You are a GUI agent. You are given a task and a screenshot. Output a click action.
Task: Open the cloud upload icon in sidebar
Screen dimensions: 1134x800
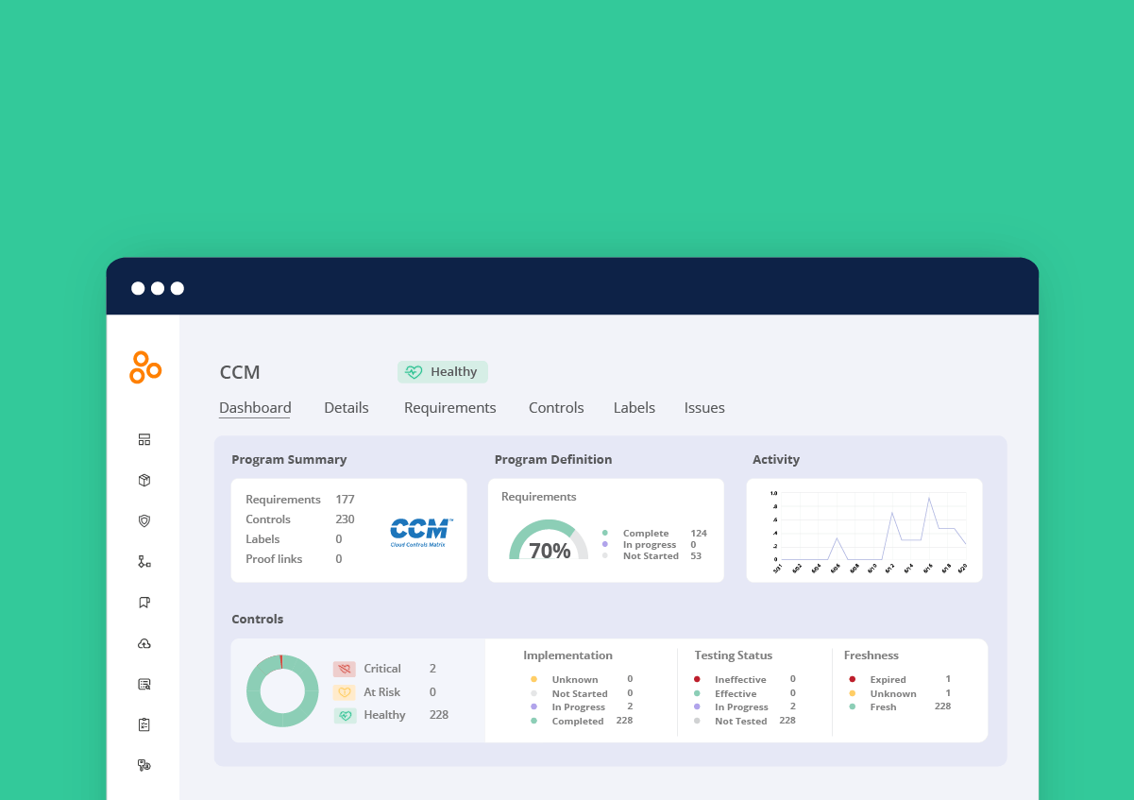pyautogui.click(x=144, y=643)
